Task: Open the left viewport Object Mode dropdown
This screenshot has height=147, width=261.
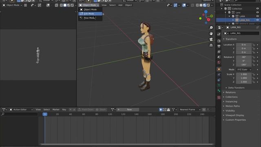Action: tap(13, 5)
